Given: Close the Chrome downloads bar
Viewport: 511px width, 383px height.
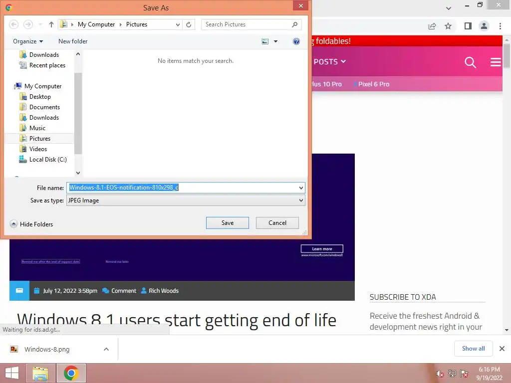Looking at the screenshot, I should 502,349.
